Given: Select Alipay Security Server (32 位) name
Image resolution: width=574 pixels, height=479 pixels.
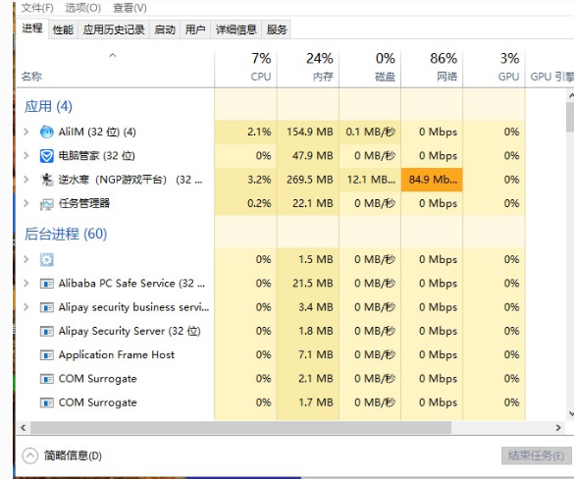Looking at the screenshot, I should point(130,331).
